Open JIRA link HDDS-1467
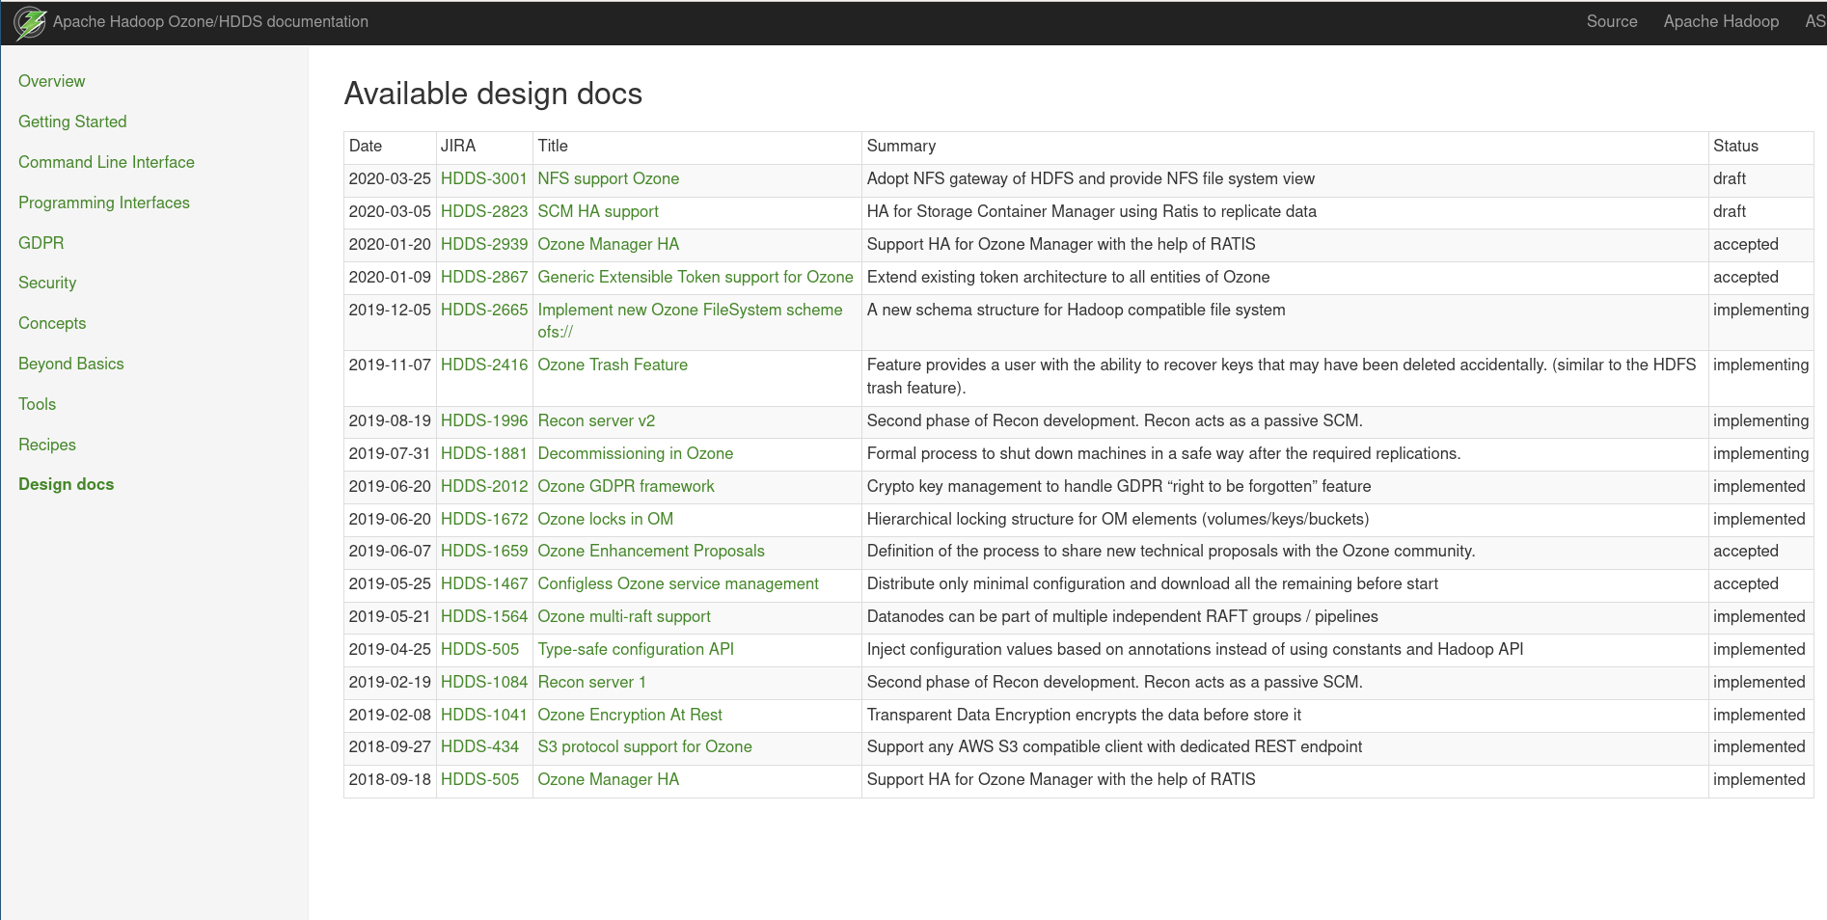The image size is (1827, 920). point(484,583)
